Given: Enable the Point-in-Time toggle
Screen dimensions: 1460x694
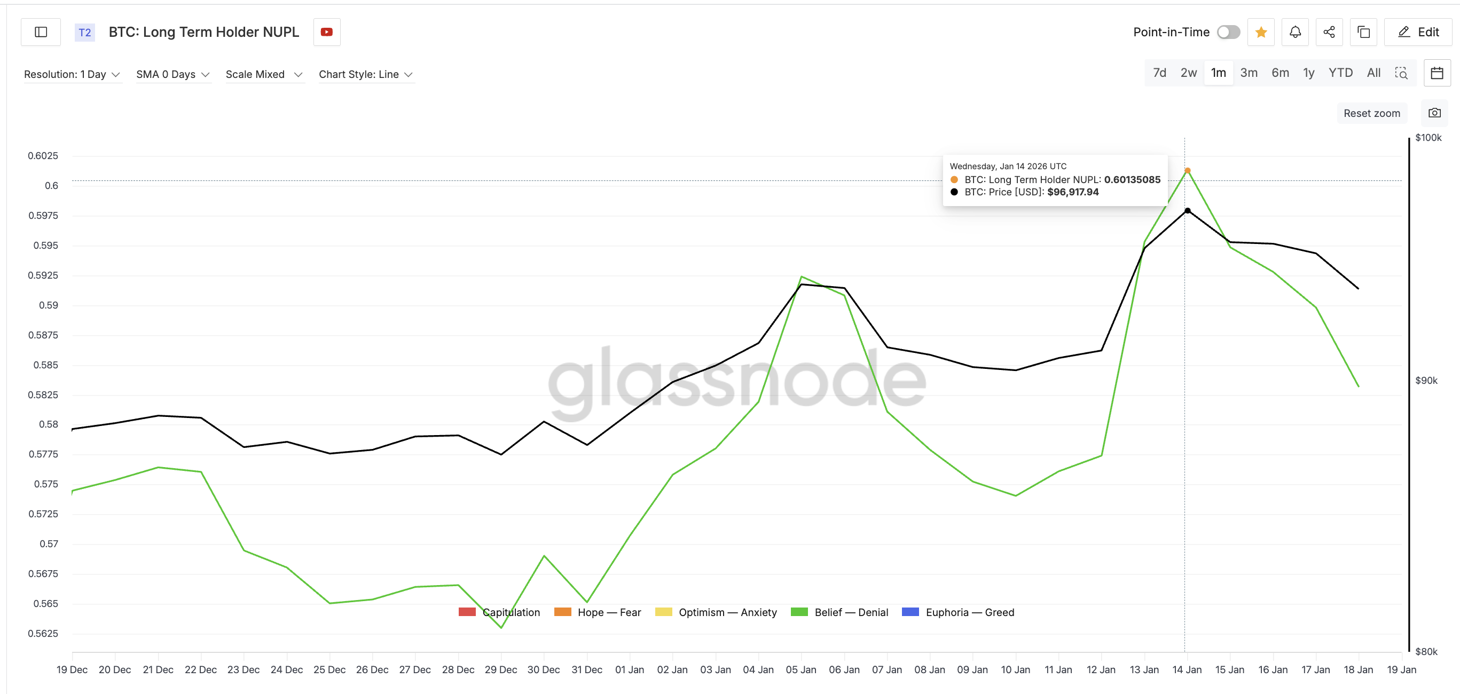Looking at the screenshot, I should point(1229,32).
